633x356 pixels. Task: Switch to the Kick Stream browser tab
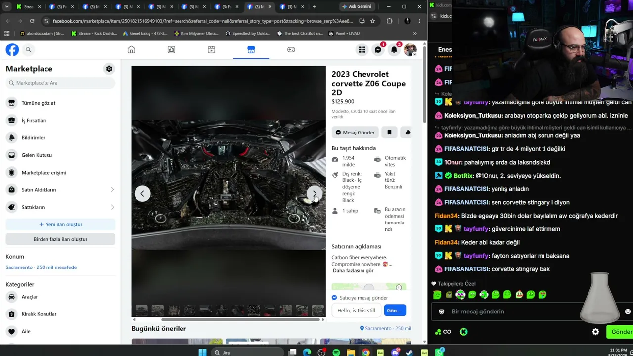(x=28, y=7)
